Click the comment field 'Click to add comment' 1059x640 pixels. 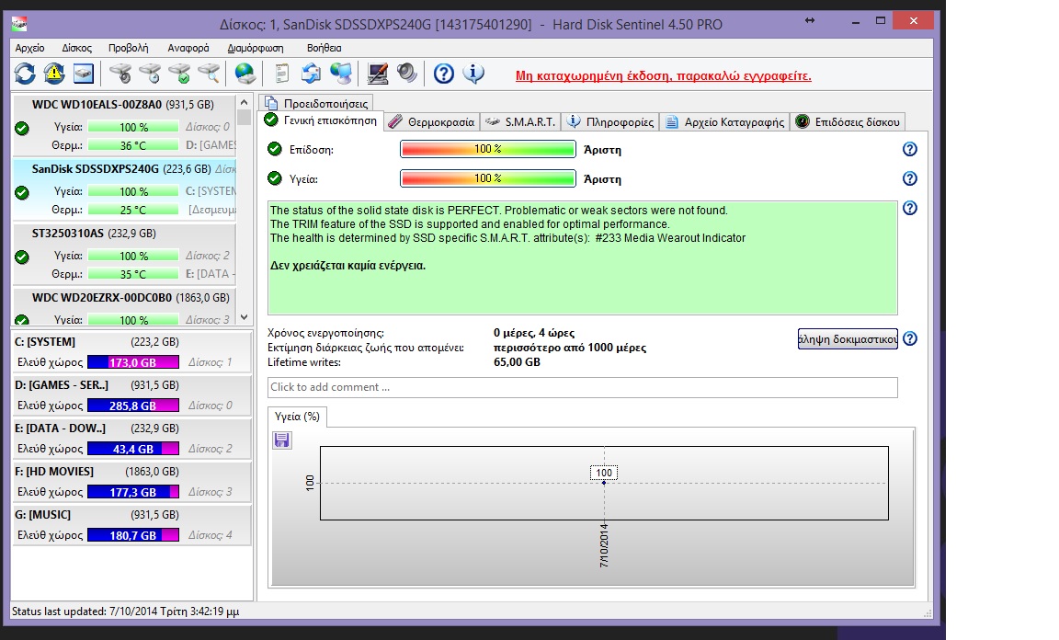tap(582, 387)
